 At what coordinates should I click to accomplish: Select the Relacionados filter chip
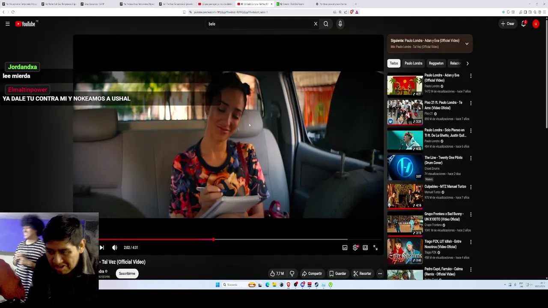tap(455, 63)
